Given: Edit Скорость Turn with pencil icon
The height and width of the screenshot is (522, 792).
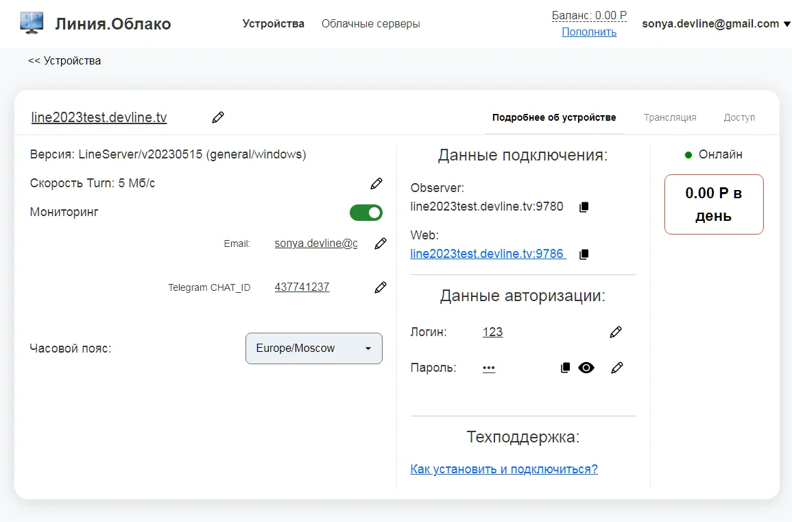Looking at the screenshot, I should pyautogui.click(x=376, y=183).
